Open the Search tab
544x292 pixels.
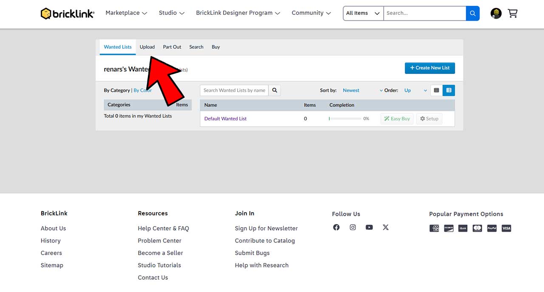196,47
